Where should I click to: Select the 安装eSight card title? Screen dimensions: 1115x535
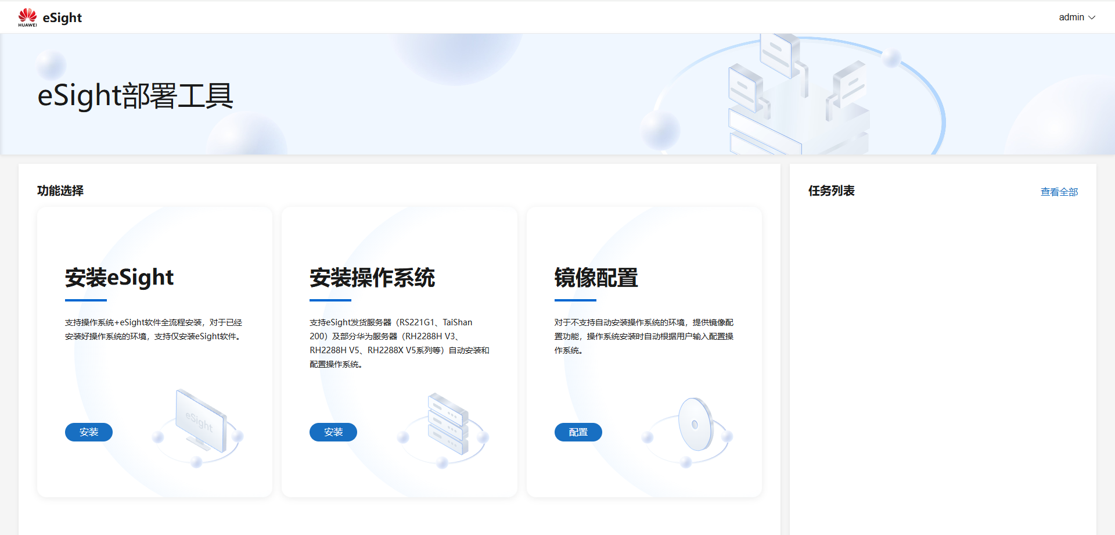pyautogui.click(x=119, y=278)
